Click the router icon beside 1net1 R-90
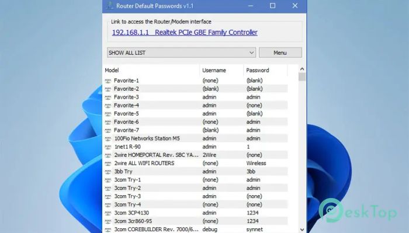 [108, 147]
